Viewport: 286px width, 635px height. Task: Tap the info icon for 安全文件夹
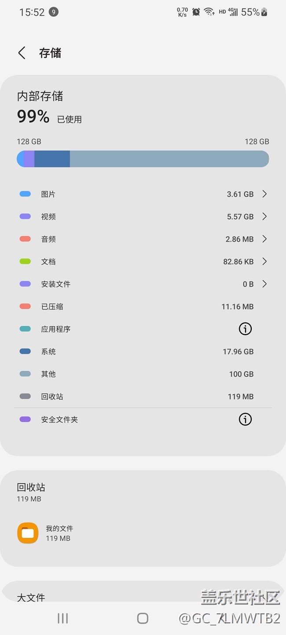(245, 420)
